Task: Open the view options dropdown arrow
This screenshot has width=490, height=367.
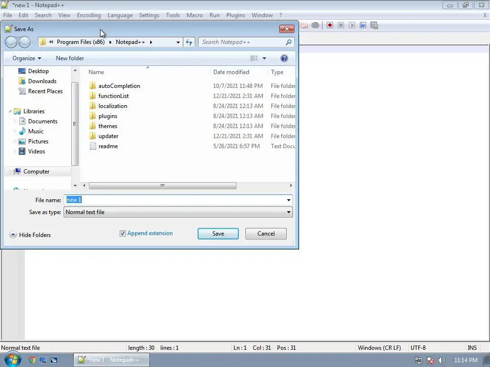Action: [x=264, y=58]
